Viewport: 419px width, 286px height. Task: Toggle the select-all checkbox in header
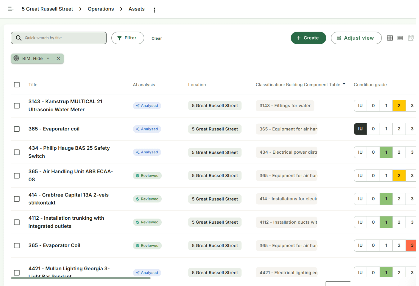(17, 85)
